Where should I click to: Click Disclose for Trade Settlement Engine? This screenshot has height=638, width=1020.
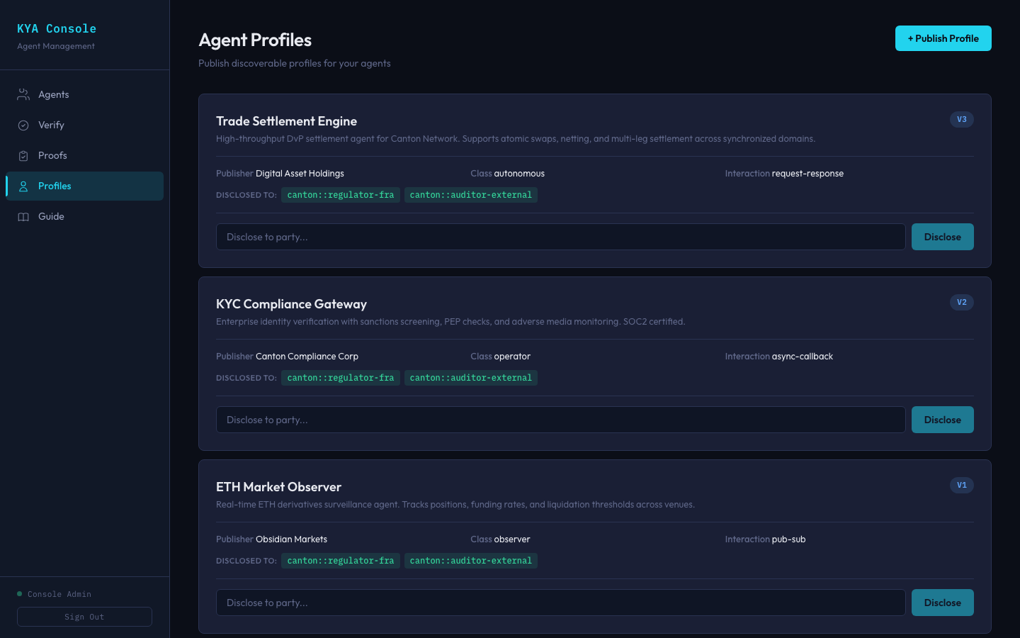943,236
